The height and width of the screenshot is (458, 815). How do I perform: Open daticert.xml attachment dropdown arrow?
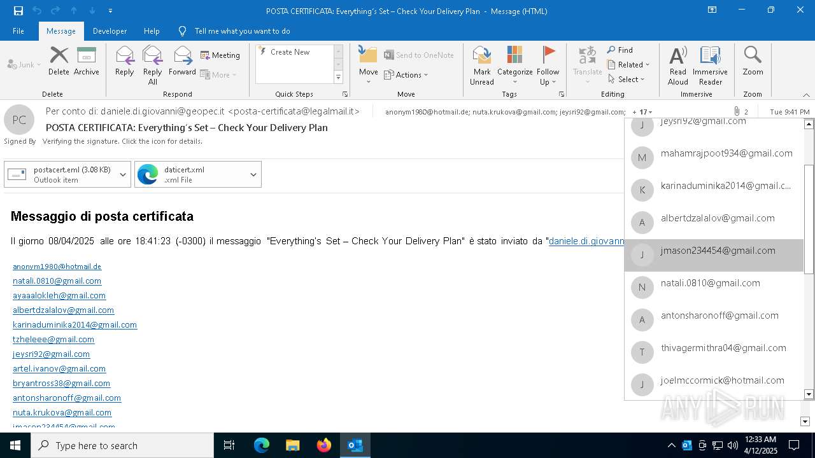click(x=253, y=175)
